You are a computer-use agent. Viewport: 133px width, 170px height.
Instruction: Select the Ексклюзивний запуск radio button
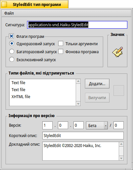[x=12, y=60]
